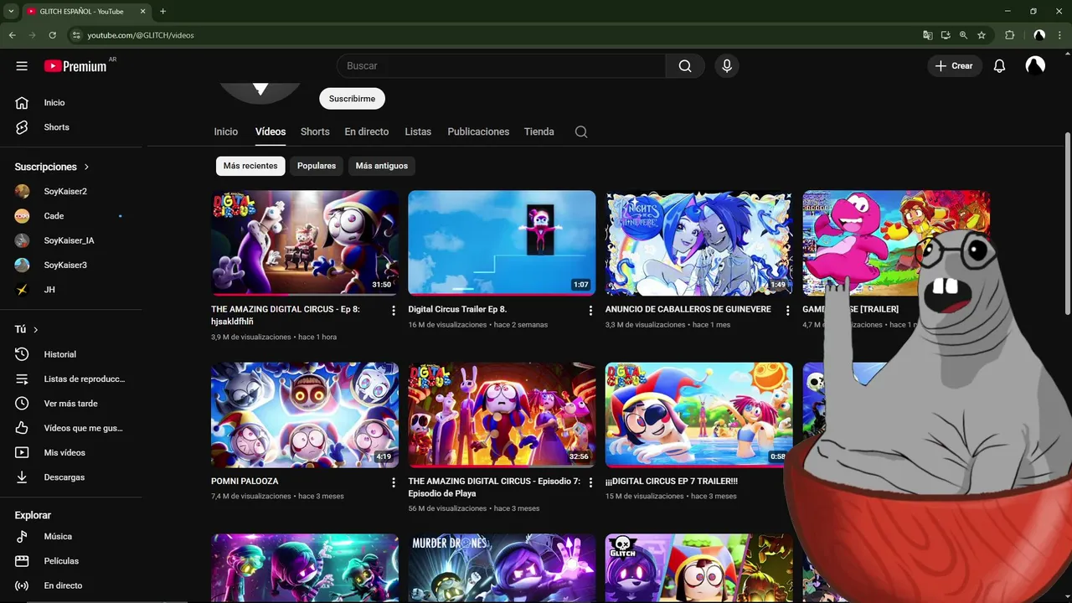Viewport: 1072px width, 603px height.
Task: Click the browser address bar URL
Action: pos(141,35)
